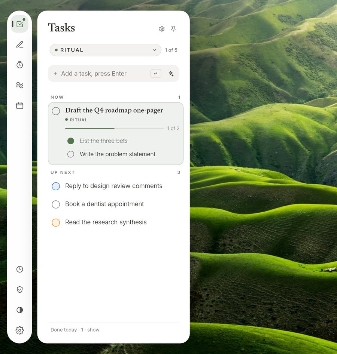Complete Read the research synthesis task

tap(56, 222)
